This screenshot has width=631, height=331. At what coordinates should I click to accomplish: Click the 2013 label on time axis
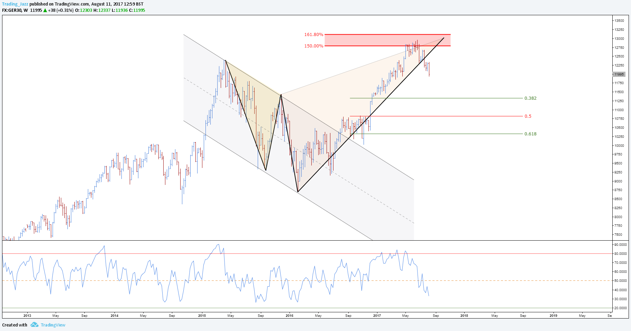click(x=27, y=315)
